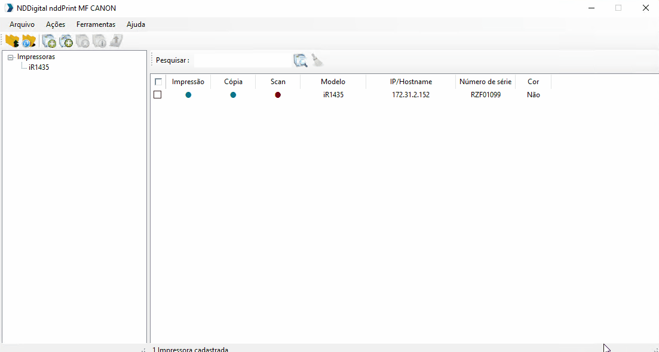
Task: Tick the checkbox beside the iR1435 row
Action: pyautogui.click(x=158, y=94)
